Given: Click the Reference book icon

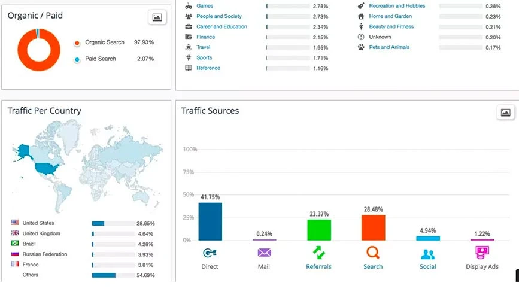Looking at the screenshot, I should (x=189, y=68).
